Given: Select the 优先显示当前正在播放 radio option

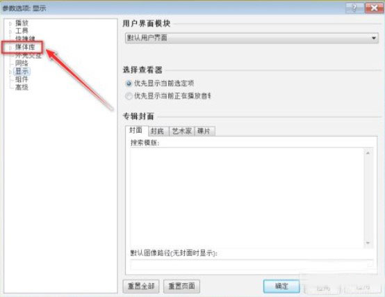Looking at the screenshot, I should pos(129,96).
